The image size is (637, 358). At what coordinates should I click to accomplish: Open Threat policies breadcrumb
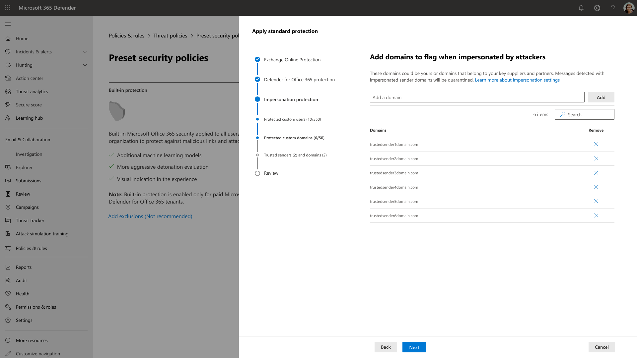pyautogui.click(x=170, y=35)
